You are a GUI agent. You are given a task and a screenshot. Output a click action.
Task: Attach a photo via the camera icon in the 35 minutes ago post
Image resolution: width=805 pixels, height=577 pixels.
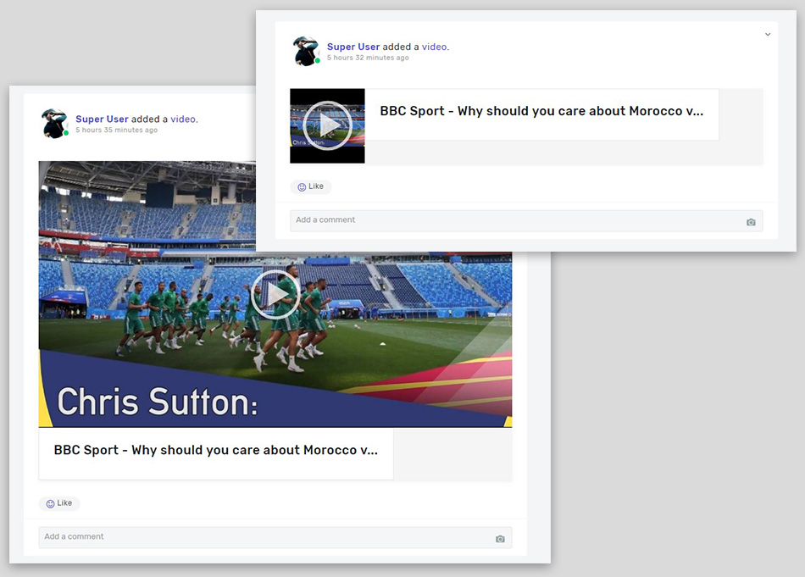[500, 539]
